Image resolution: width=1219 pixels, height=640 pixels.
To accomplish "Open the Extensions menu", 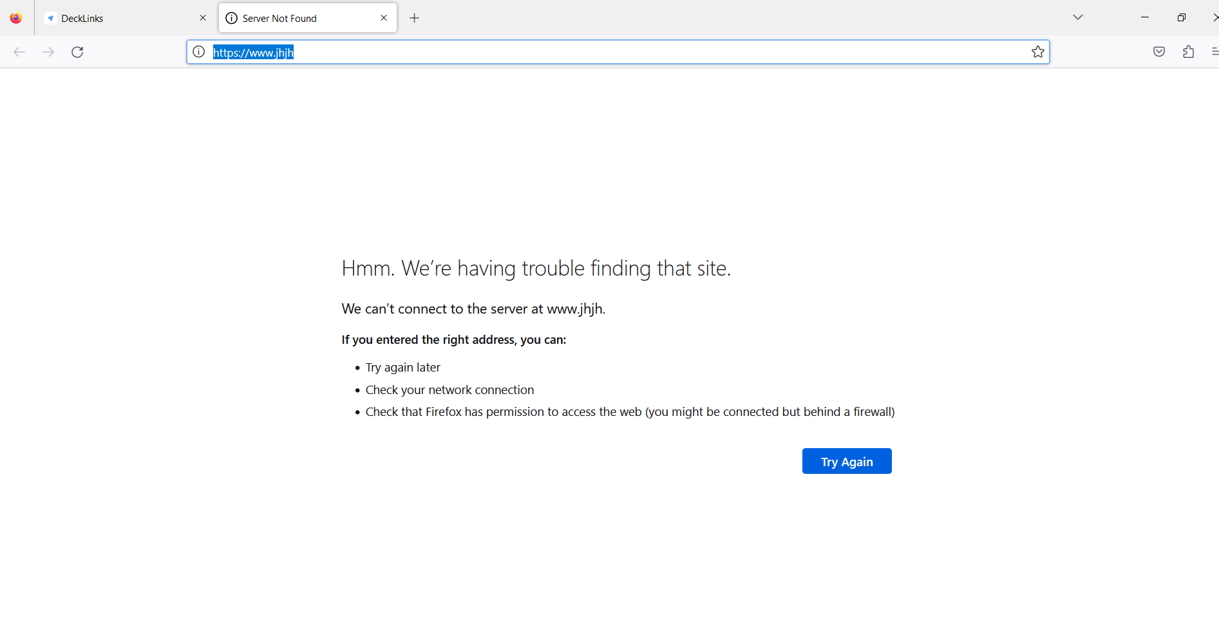I will pyautogui.click(x=1189, y=52).
